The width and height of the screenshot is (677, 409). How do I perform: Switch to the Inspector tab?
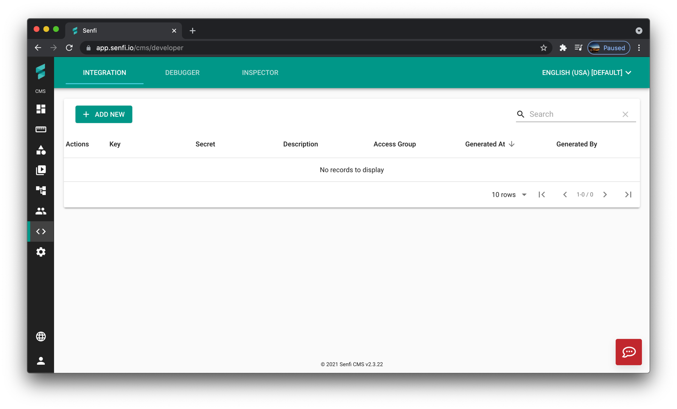pyautogui.click(x=260, y=73)
